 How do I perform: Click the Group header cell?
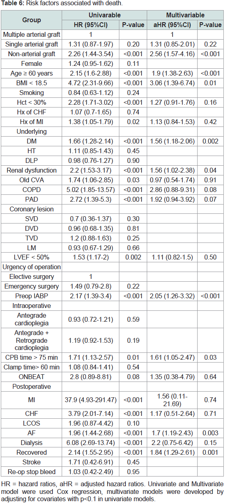click(x=31, y=20)
